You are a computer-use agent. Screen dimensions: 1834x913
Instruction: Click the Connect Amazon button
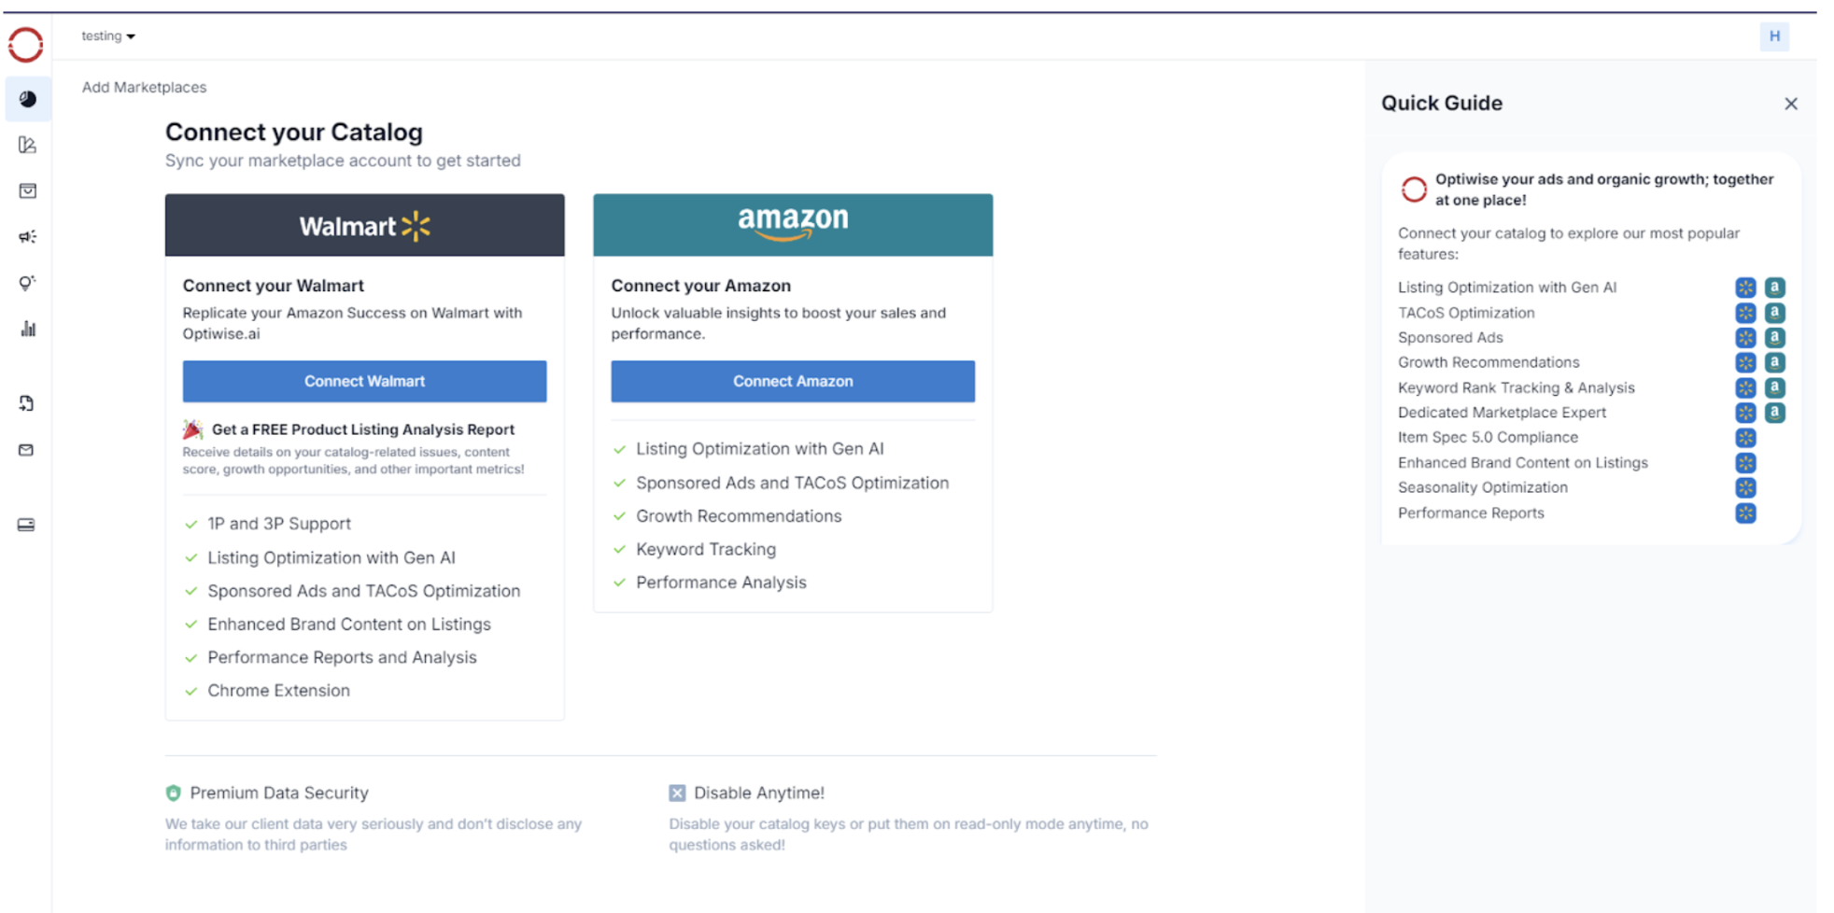pyautogui.click(x=792, y=381)
